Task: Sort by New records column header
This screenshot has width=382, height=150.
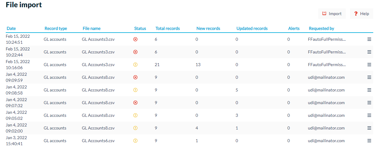Action: (x=208, y=28)
